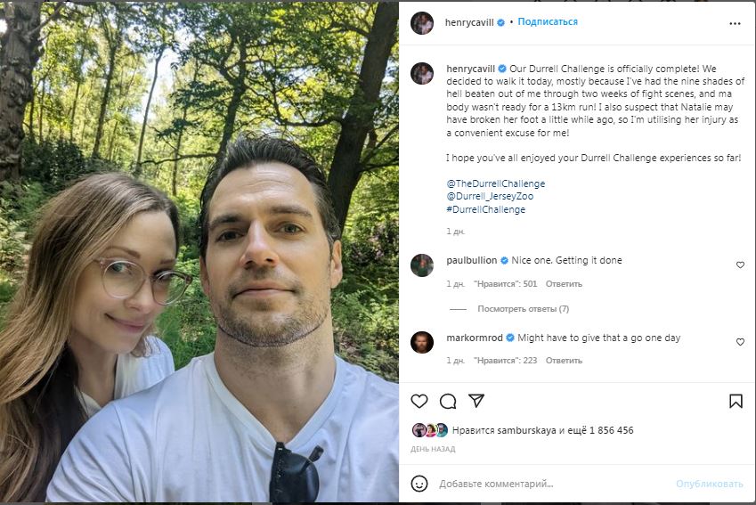The image size is (756, 505).
Task: Open the #DurrellChallenge hashtag
Action: coord(485,209)
